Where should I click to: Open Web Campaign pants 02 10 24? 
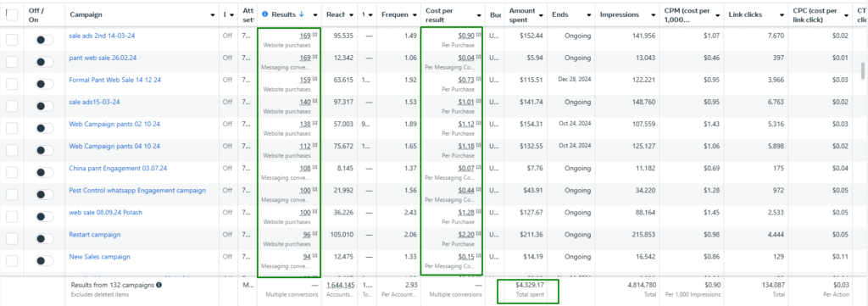click(114, 124)
